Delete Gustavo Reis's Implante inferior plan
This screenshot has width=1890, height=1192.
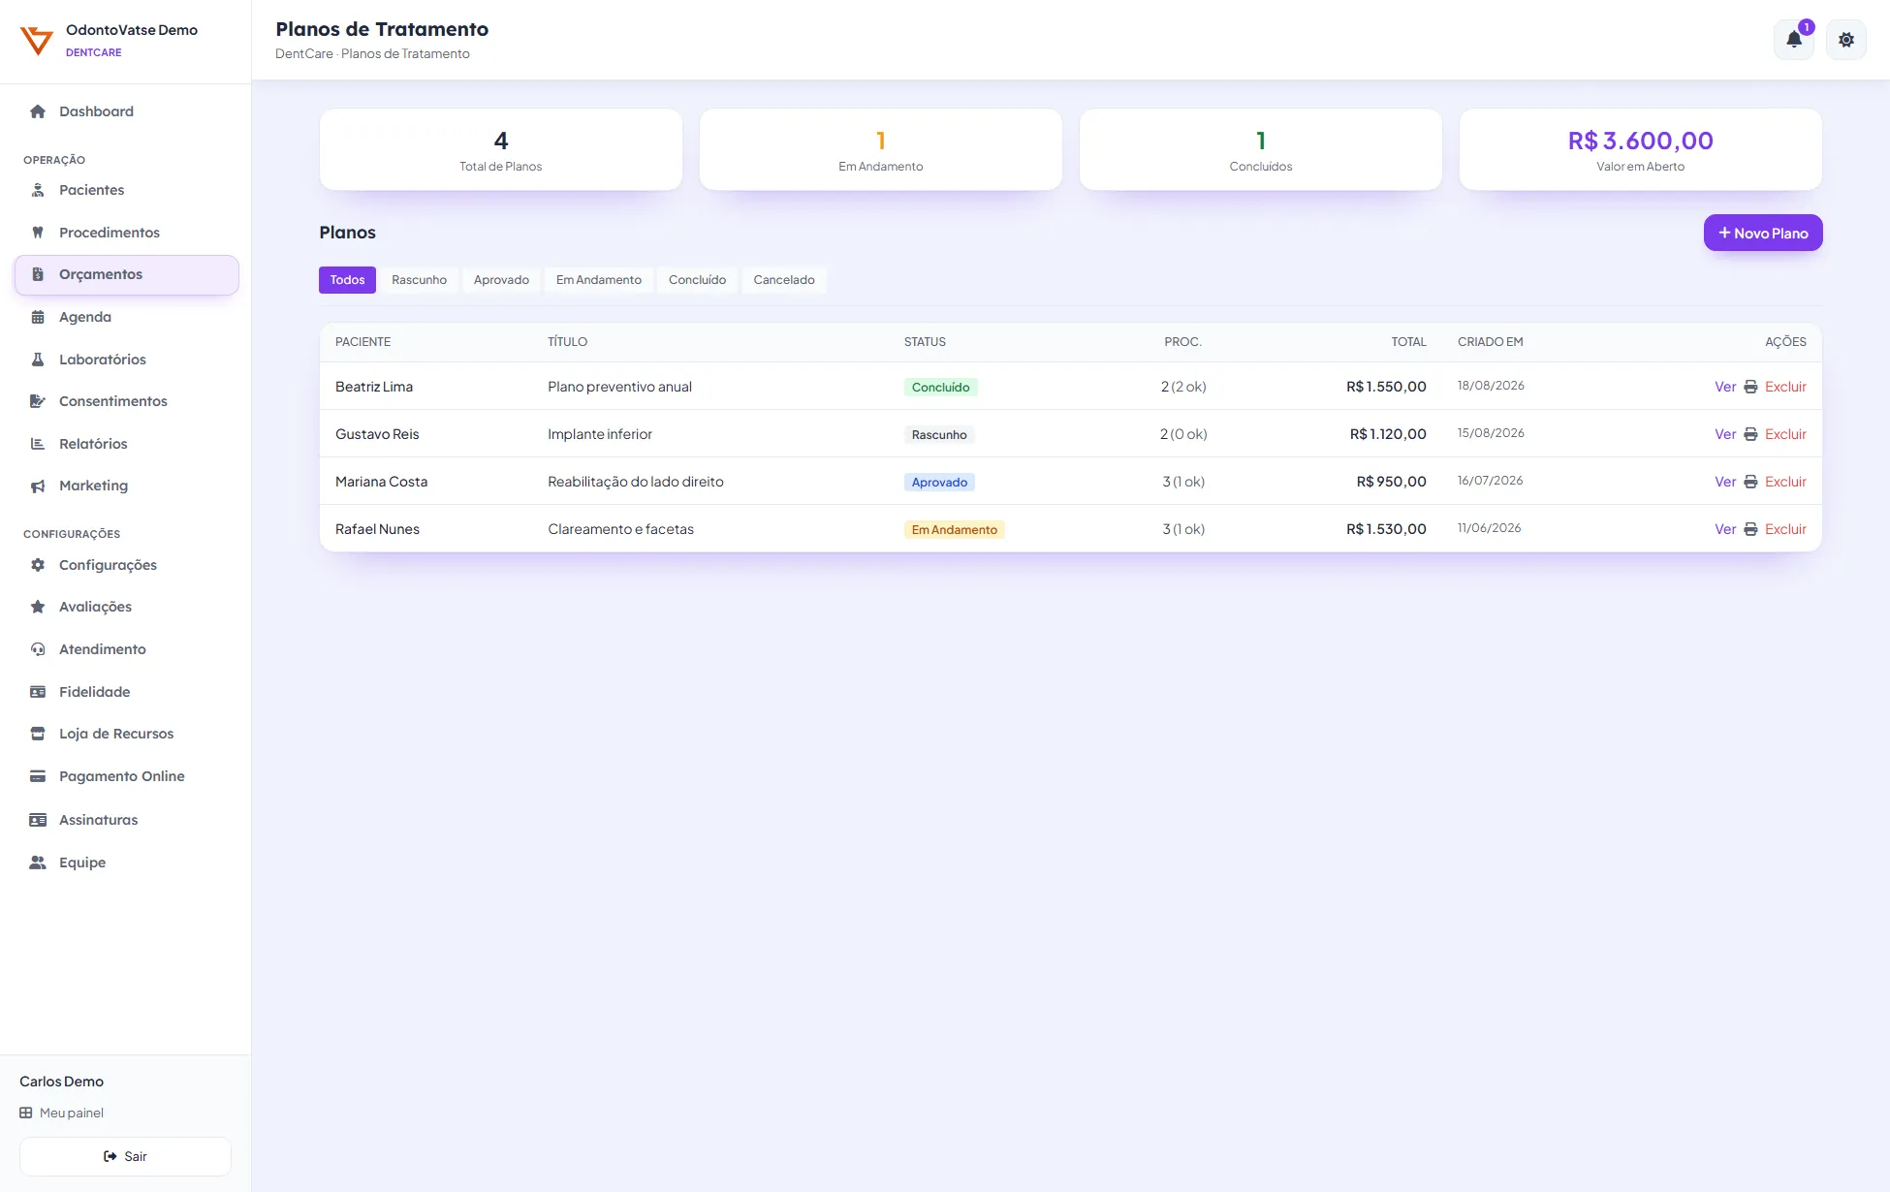pyautogui.click(x=1785, y=434)
